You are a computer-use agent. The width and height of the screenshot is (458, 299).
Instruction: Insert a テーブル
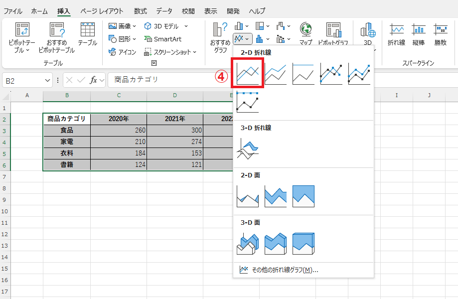pyautogui.click(x=87, y=34)
